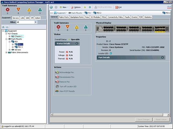Collapse the Equipment root tree node

tap(3, 31)
